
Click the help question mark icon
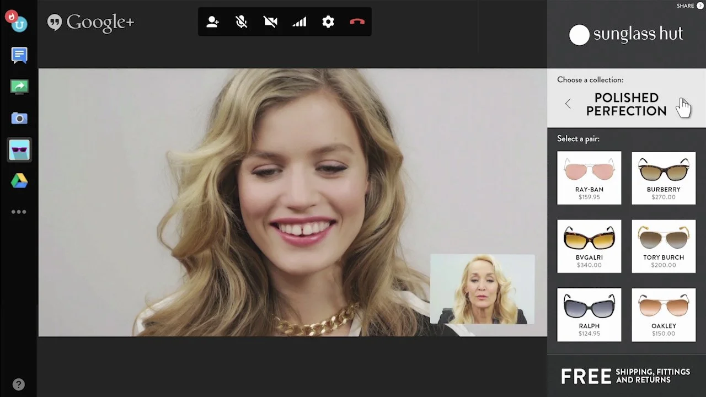[19, 384]
